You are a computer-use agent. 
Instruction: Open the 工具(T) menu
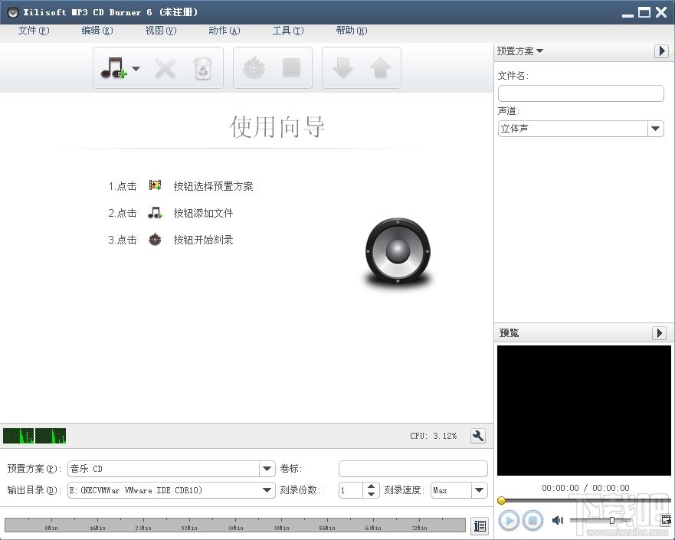[x=288, y=31]
